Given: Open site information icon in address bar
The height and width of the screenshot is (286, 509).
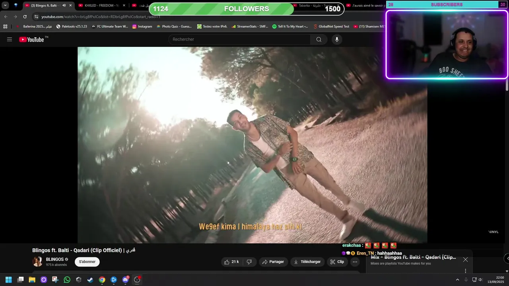Looking at the screenshot, I should pos(36,17).
